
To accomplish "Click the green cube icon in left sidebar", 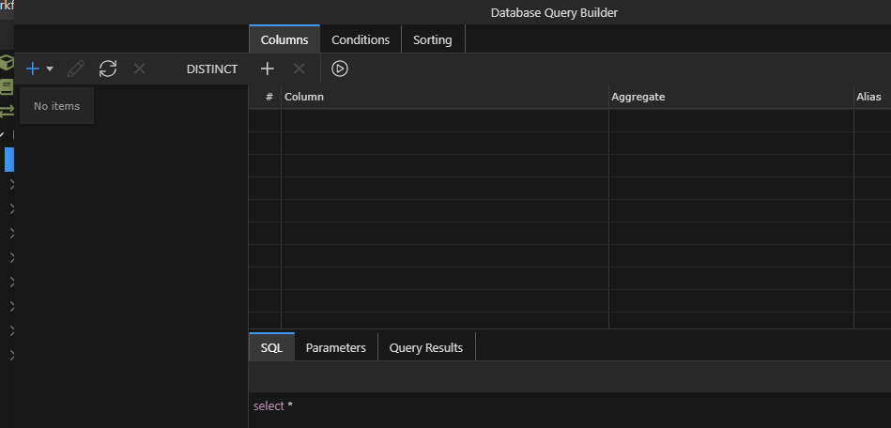I will click(7, 63).
